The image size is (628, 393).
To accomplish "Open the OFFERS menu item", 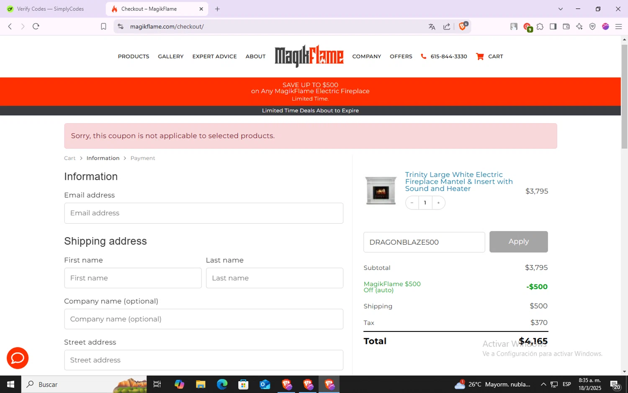I will tap(401, 57).
